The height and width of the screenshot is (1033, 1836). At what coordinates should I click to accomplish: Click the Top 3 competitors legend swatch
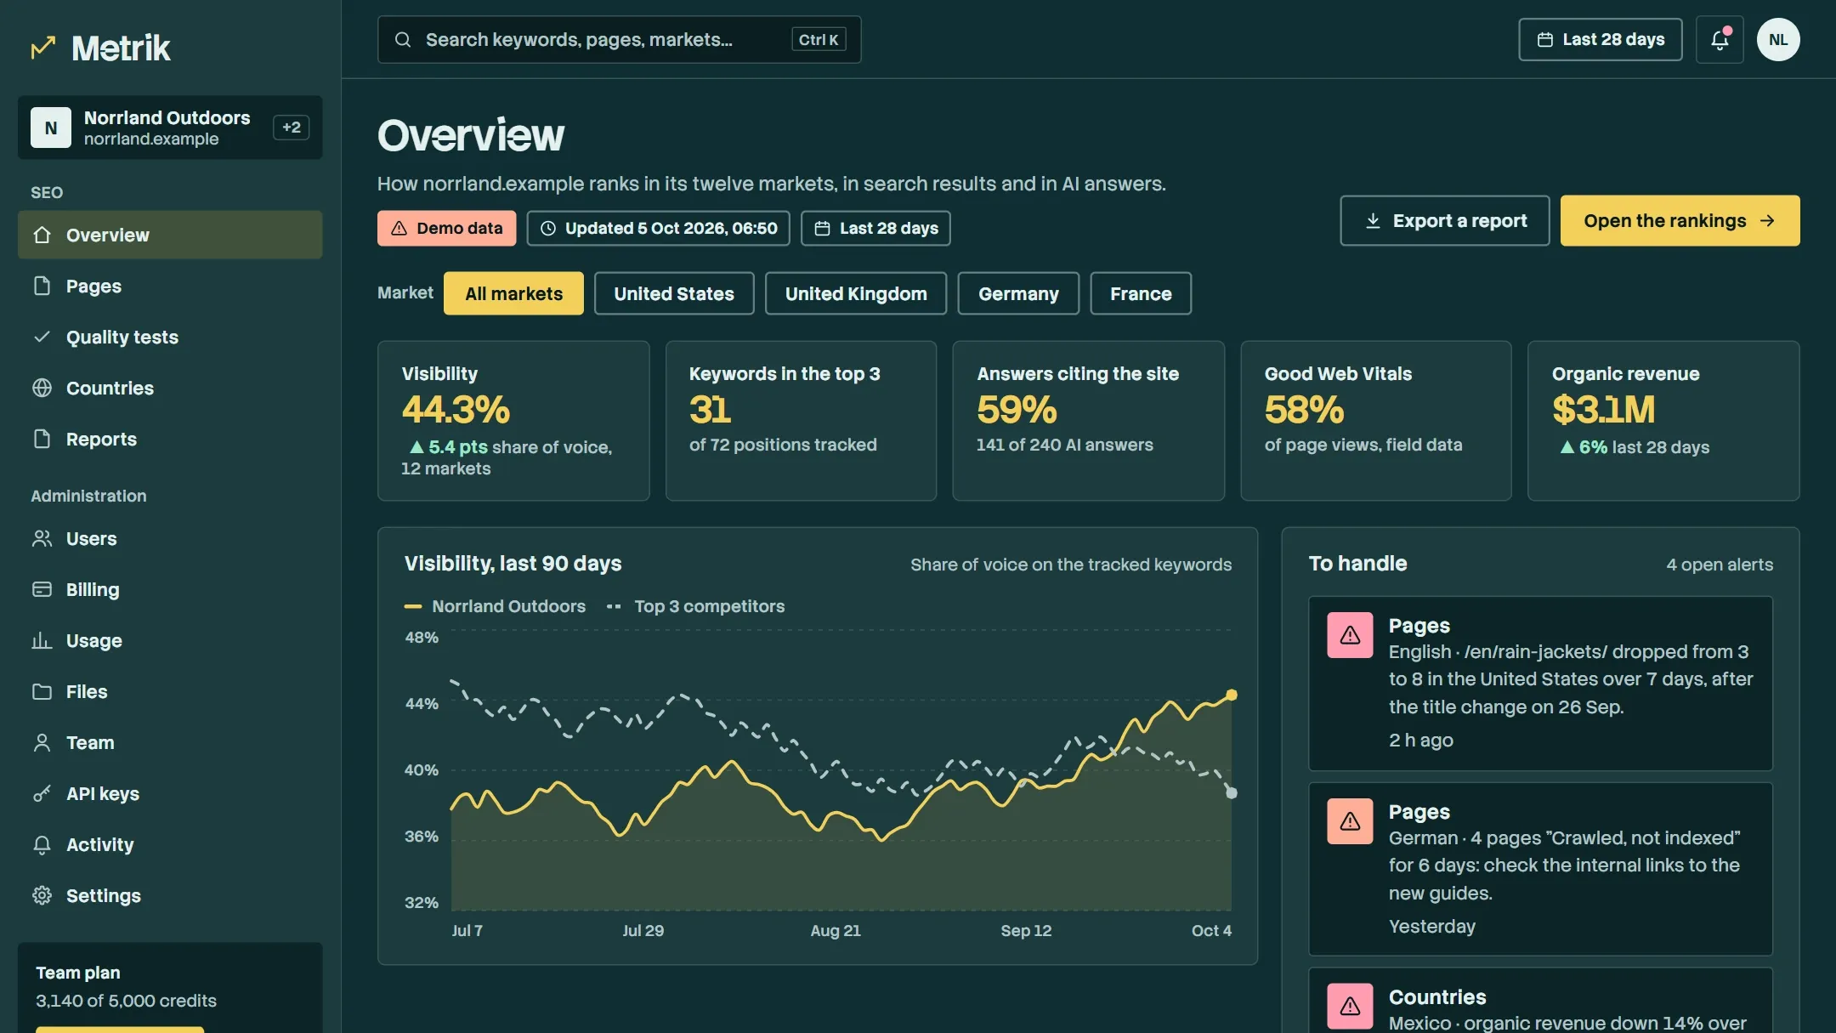click(614, 606)
